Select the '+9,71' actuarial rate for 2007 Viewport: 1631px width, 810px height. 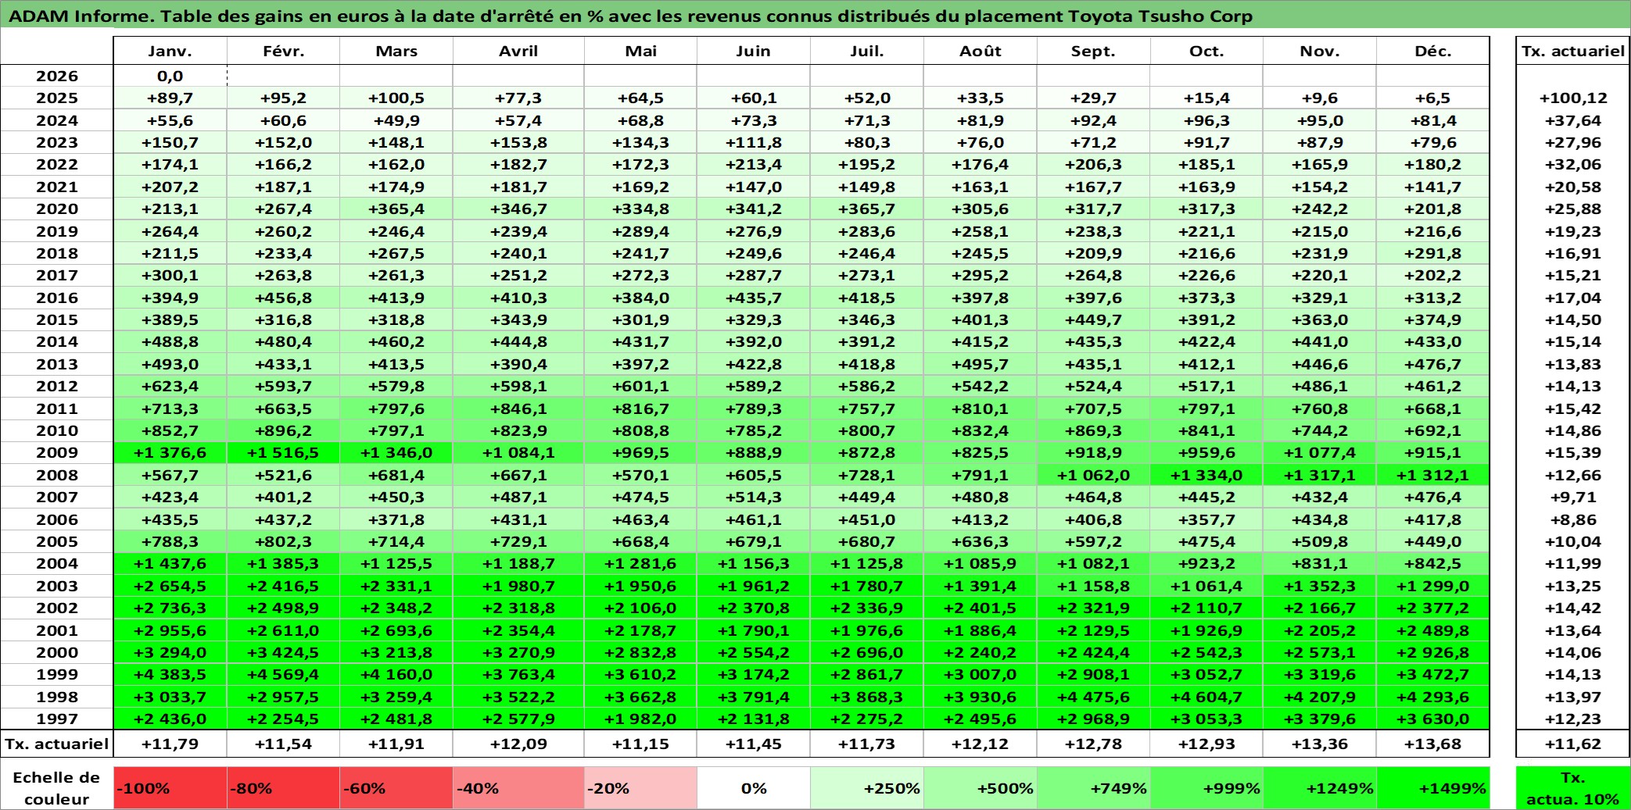click(1573, 497)
